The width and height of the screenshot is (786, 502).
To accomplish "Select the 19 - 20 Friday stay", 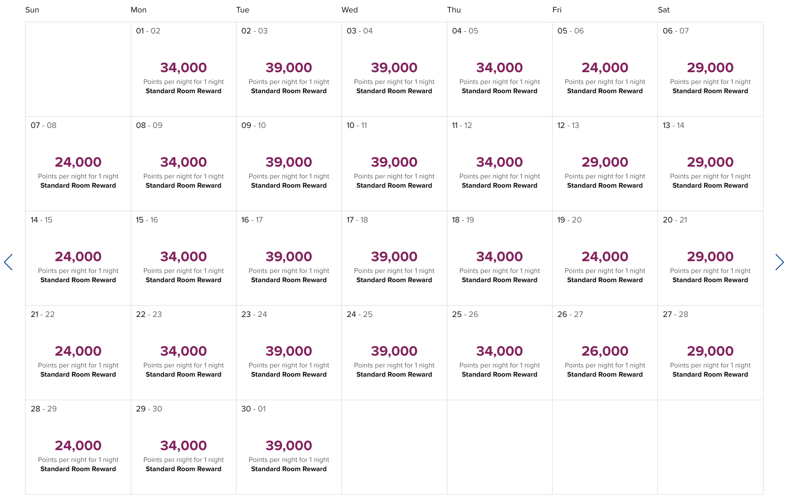I will coord(605,258).
